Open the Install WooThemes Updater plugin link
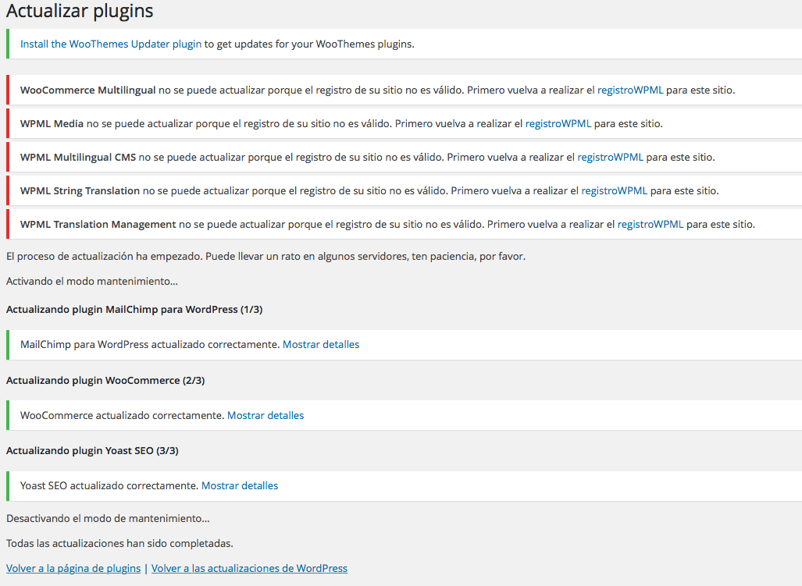The width and height of the screenshot is (802, 586). click(111, 44)
